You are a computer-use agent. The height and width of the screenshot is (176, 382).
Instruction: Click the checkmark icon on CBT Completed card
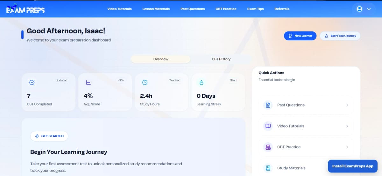32,83
